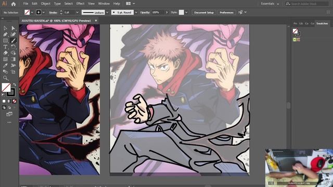Screen dimensions: 333x187
Task: Open the Select menu
Action: tap(68, 4)
